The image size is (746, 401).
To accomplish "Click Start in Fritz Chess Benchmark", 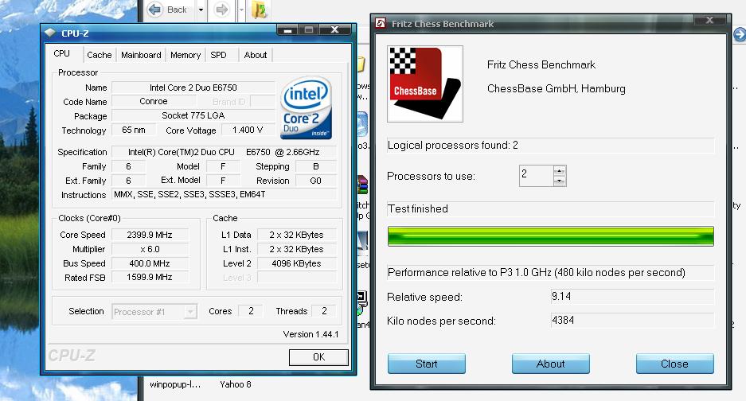I will point(426,364).
